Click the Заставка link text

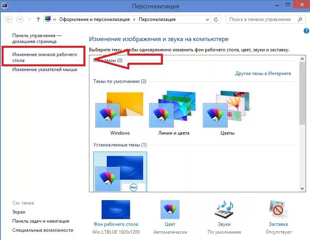click(x=278, y=224)
